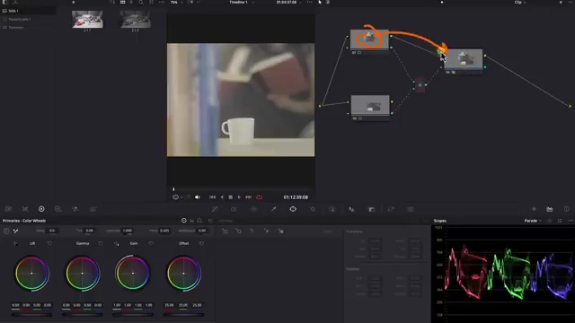575x323 pixels.
Task: Select gallery still 2.1.2
Action: pyautogui.click(x=136, y=19)
